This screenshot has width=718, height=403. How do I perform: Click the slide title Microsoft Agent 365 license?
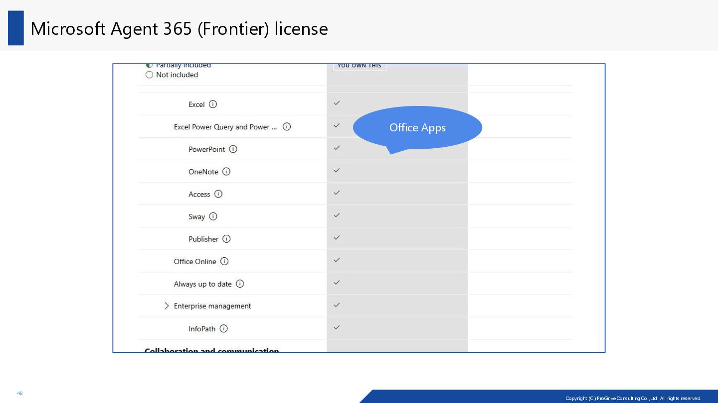point(179,28)
